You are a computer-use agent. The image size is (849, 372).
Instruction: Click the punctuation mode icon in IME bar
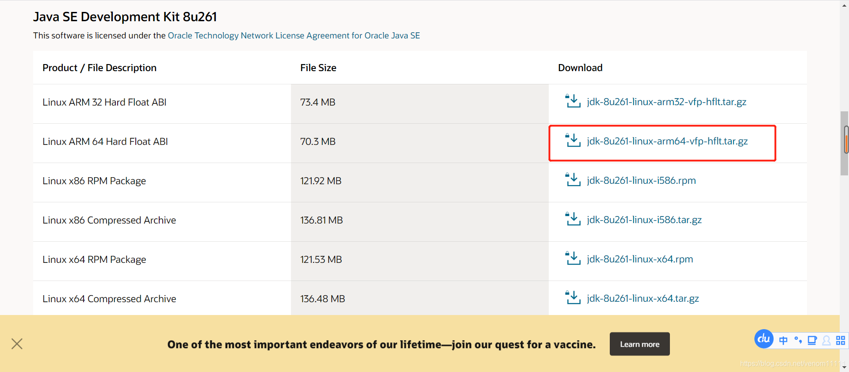(x=798, y=340)
